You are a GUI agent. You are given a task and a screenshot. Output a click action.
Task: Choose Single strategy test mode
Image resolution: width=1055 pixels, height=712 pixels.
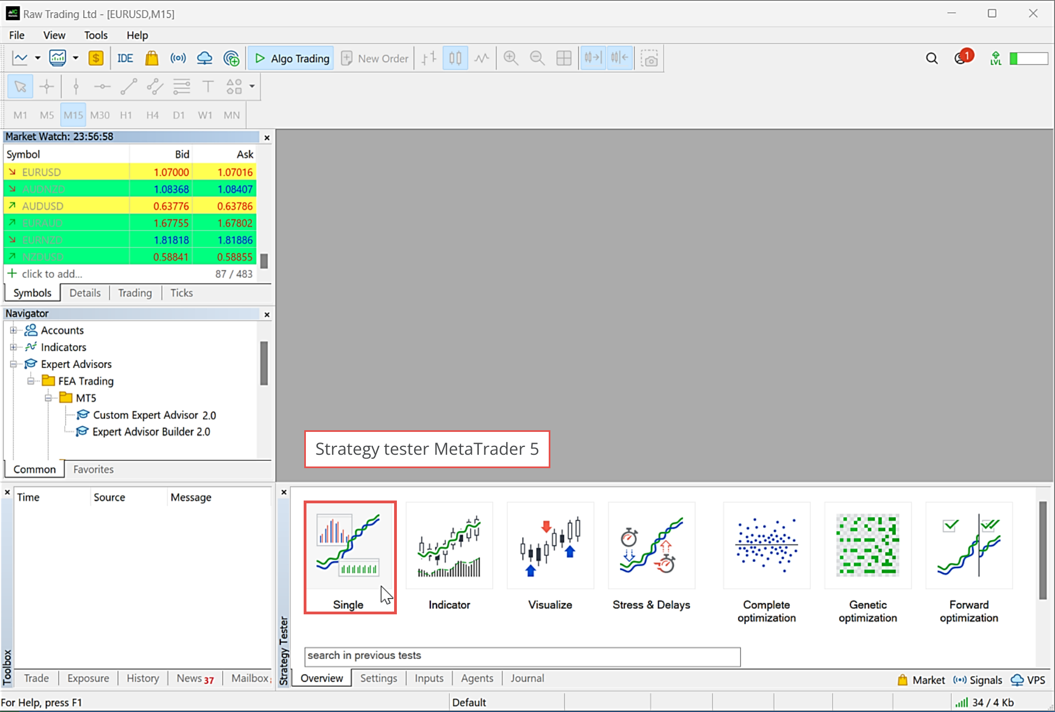click(350, 557)
